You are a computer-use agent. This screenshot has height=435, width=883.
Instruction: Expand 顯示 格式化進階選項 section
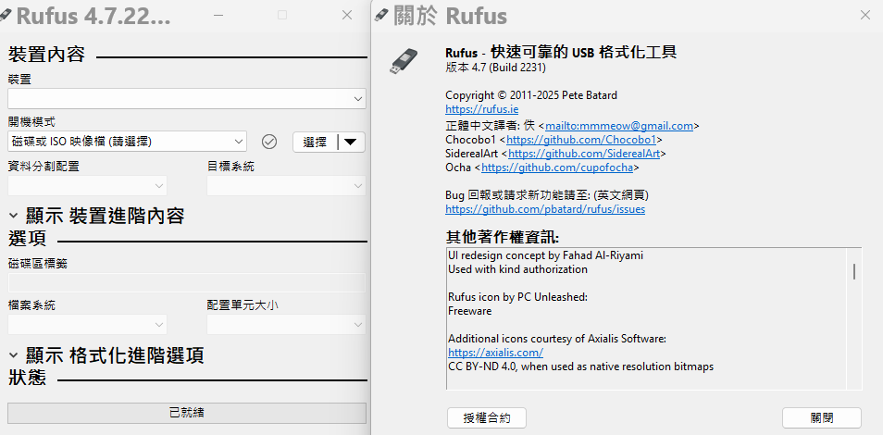click(106, 355)
